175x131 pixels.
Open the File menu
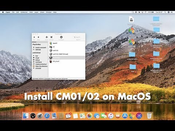[x=13, y=12]
